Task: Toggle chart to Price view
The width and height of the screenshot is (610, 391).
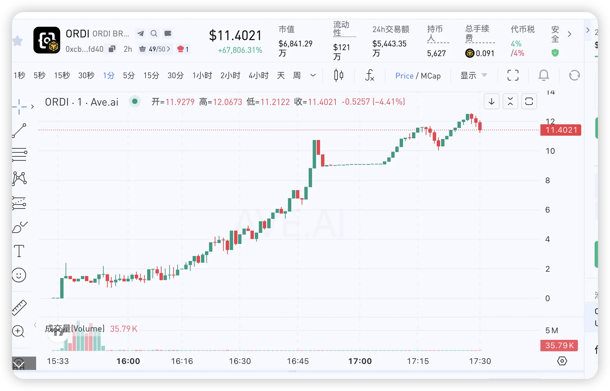Action: click(x=404, y=76)
